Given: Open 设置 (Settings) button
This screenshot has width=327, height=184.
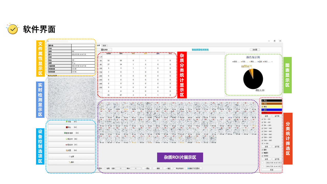Looking at the screenshot, I should (x=71, y=151).
